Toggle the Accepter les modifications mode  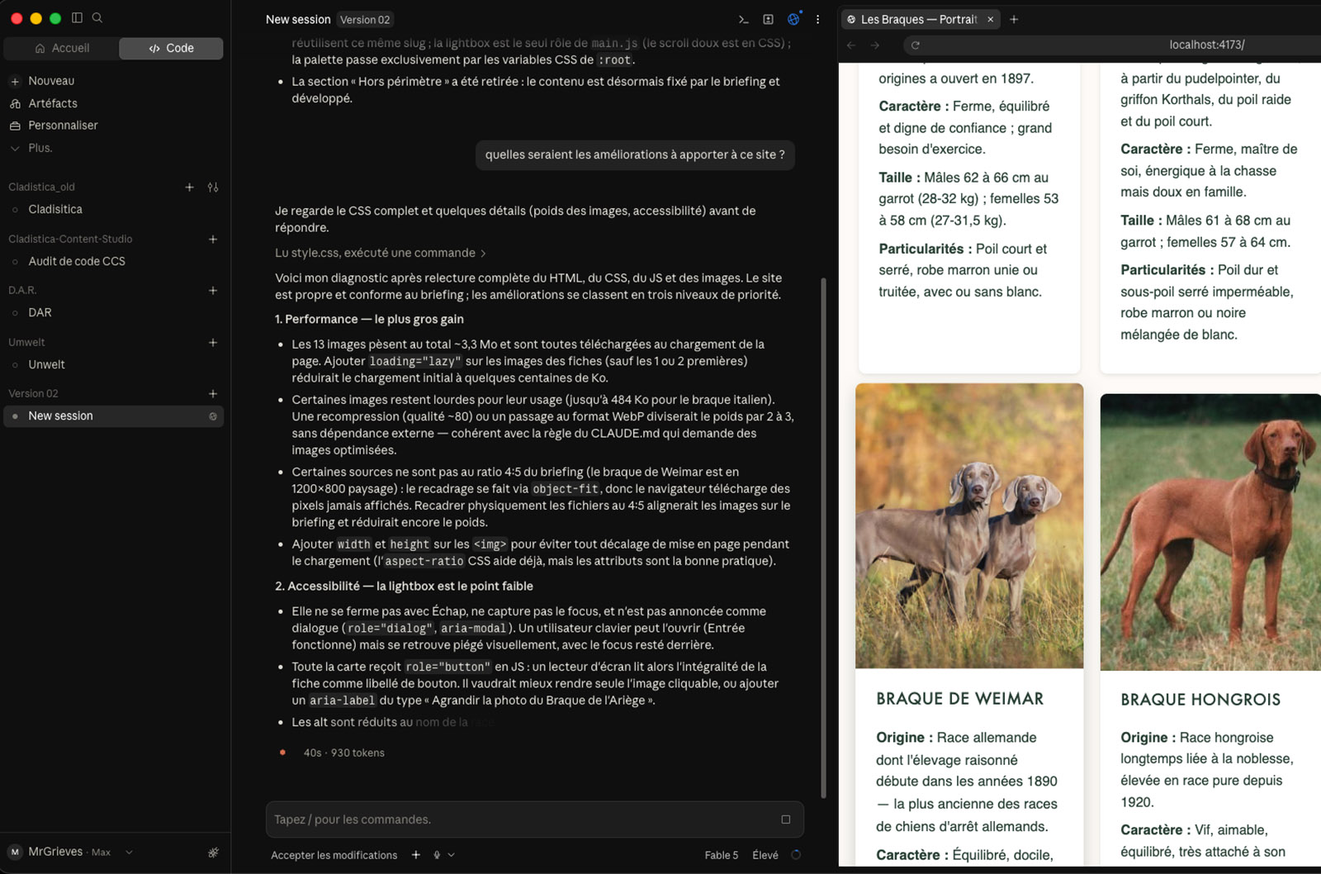tap(334, 855)
